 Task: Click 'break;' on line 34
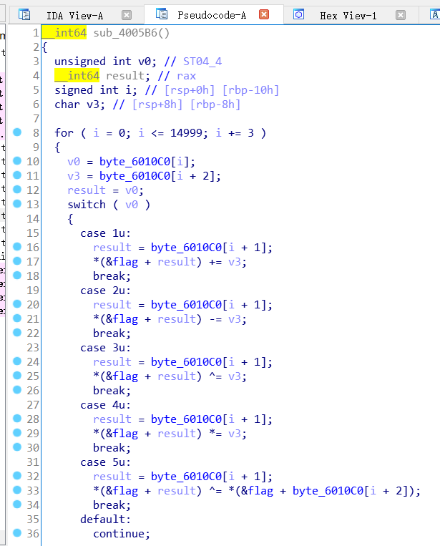(x=112, y=505)
